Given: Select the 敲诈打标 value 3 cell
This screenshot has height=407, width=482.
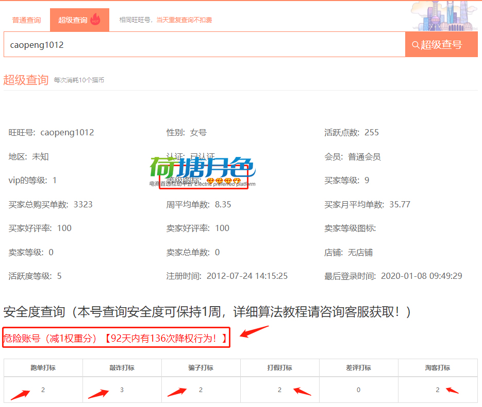Looking at the screenshot, I should coord(122,390).
